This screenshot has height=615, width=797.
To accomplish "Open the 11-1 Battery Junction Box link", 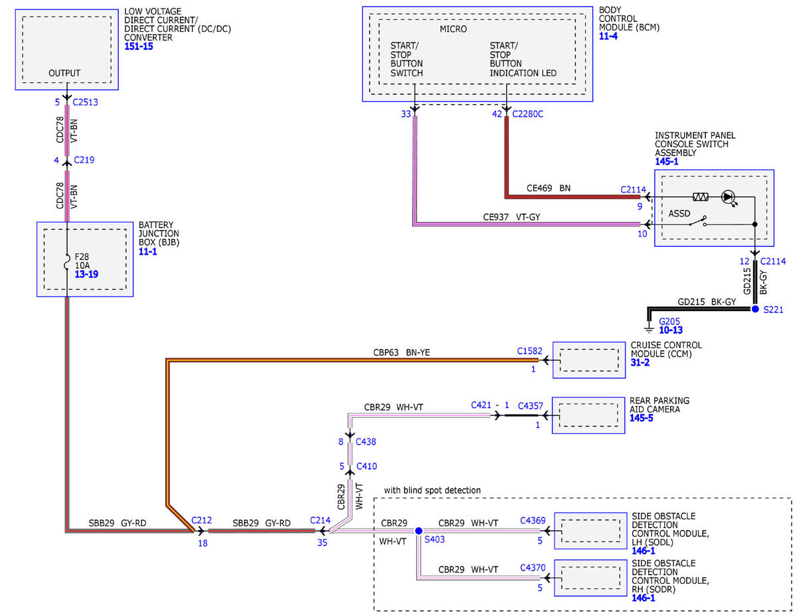I will (149, 252).
